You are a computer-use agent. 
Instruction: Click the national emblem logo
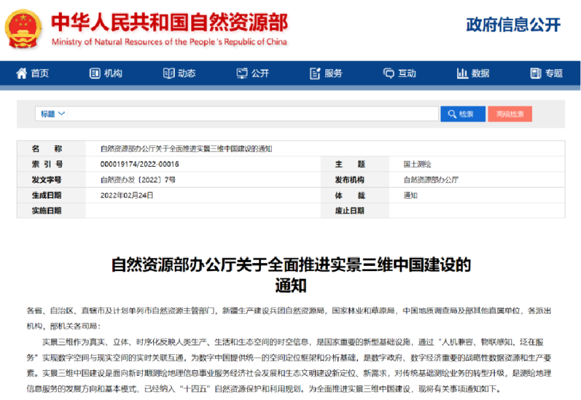pos(23,29)
